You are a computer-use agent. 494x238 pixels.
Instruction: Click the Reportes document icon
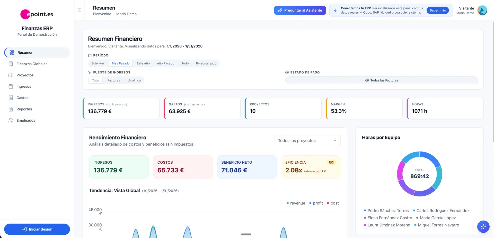tap(11, 109)
